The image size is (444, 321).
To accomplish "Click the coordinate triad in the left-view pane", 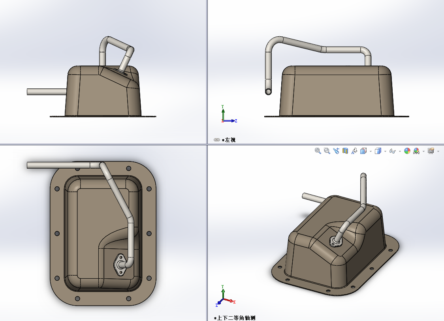I will pyautogui.click(x=229, y=114).
